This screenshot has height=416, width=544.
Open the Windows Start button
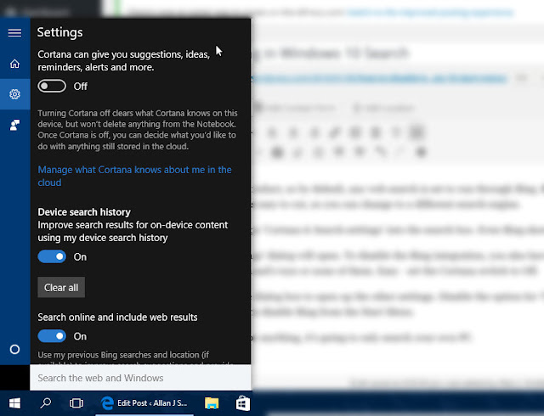14,403
